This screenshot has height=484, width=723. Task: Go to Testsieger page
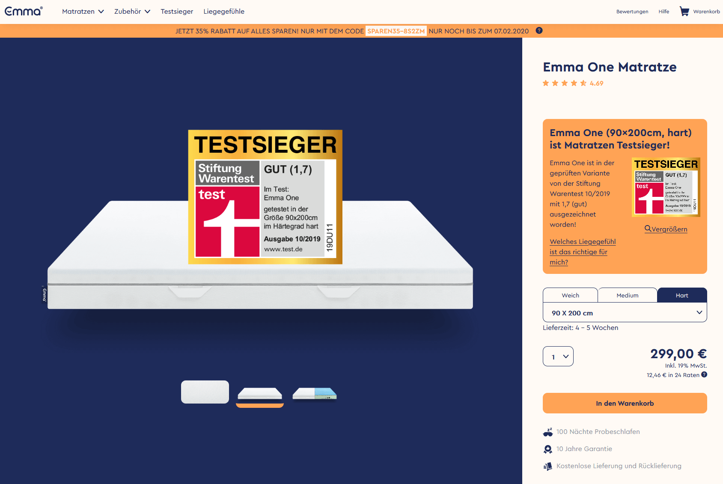pos(177,12)
